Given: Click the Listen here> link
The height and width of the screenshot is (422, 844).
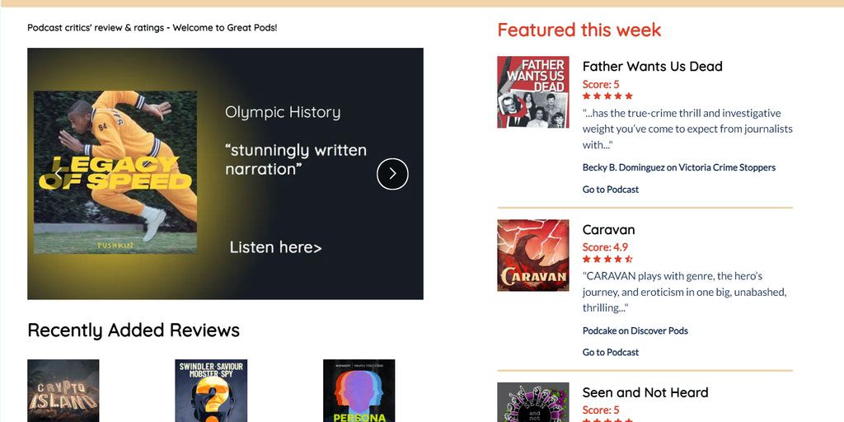Looking at the screenshot, I should pos(275,247).
